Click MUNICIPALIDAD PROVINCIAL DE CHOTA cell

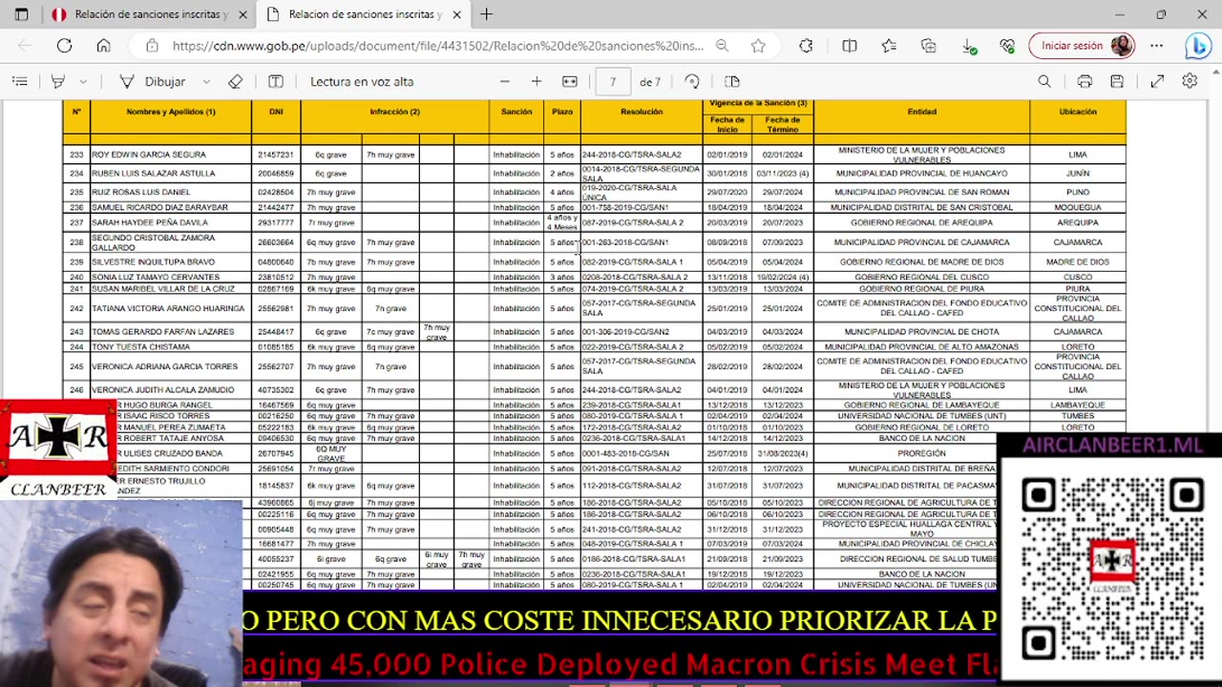pos(922,331)
